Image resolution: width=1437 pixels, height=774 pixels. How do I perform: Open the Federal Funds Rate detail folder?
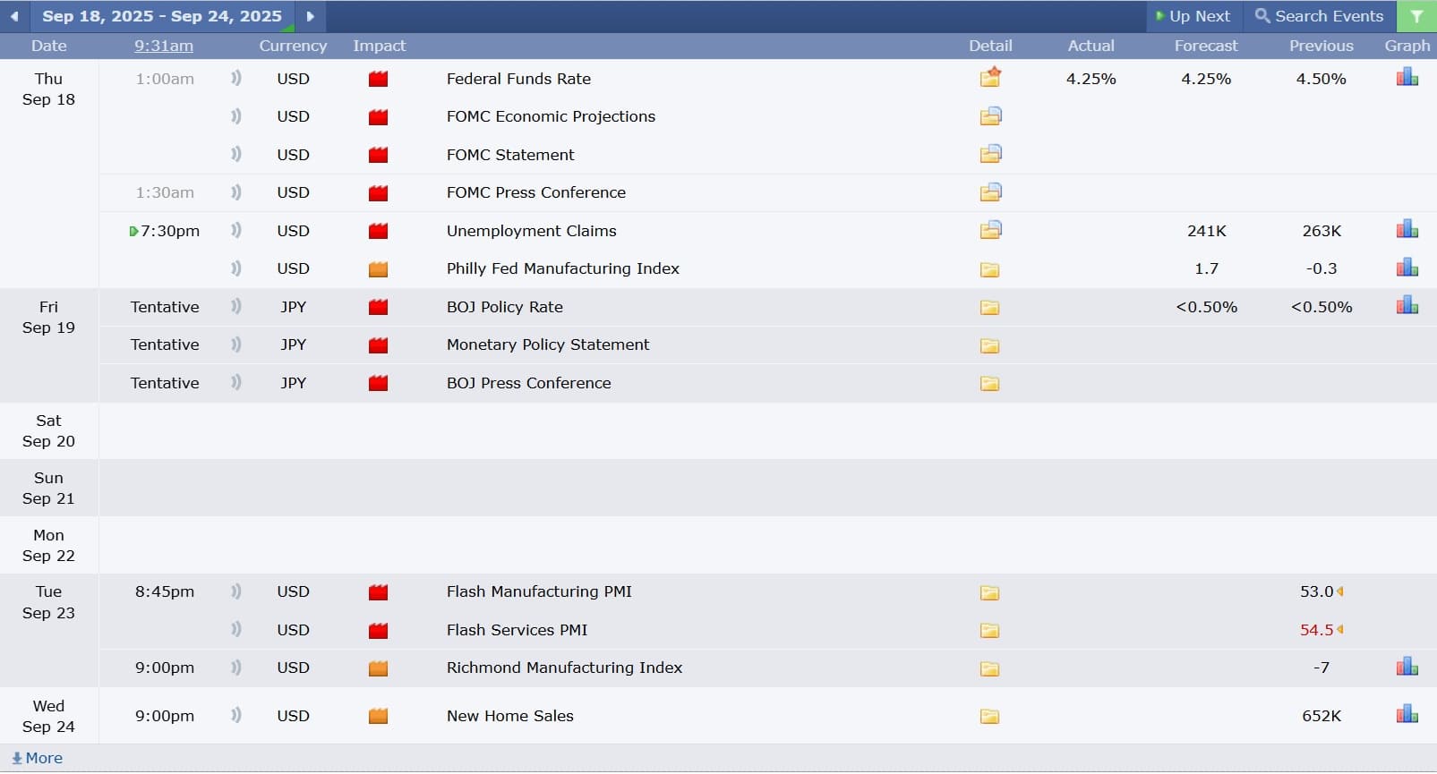point(989,78)
